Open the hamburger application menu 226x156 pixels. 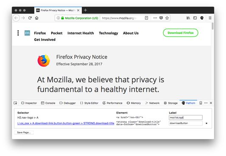point(210,18)
